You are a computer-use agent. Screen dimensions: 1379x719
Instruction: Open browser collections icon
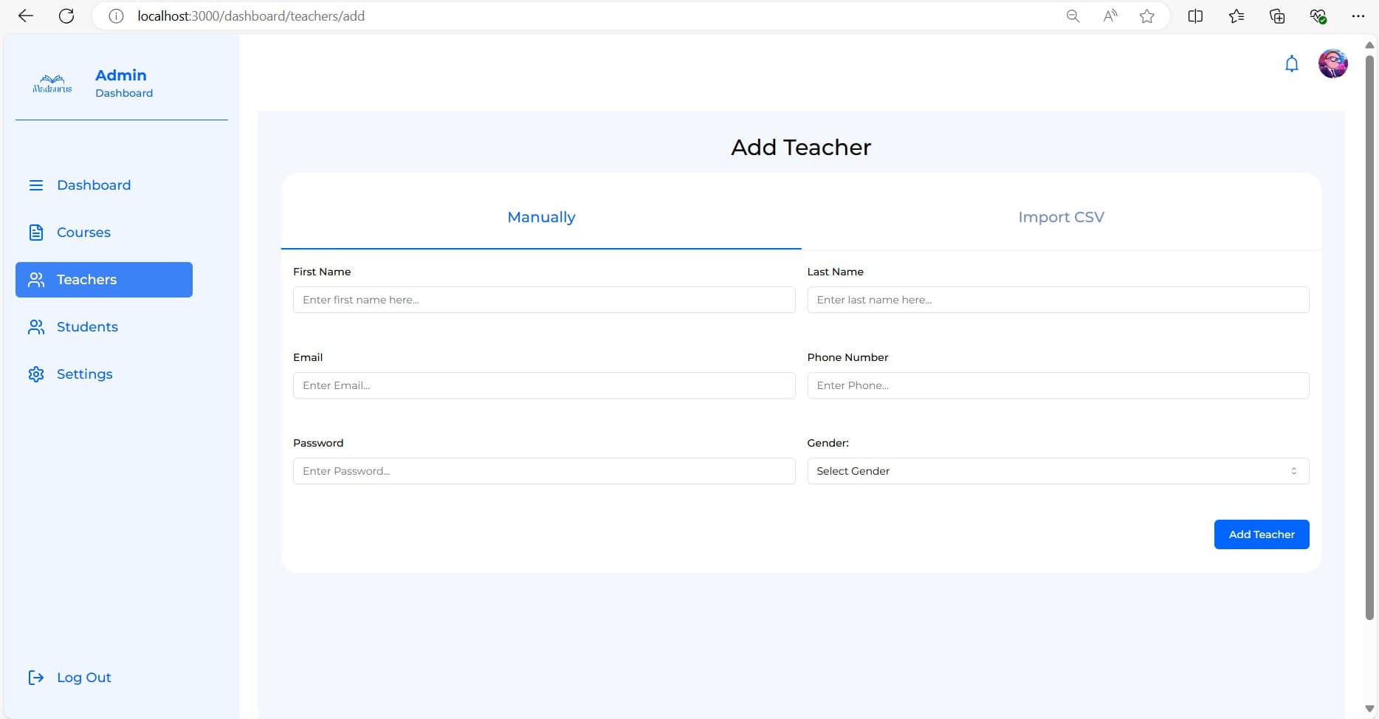(1277, 16)
